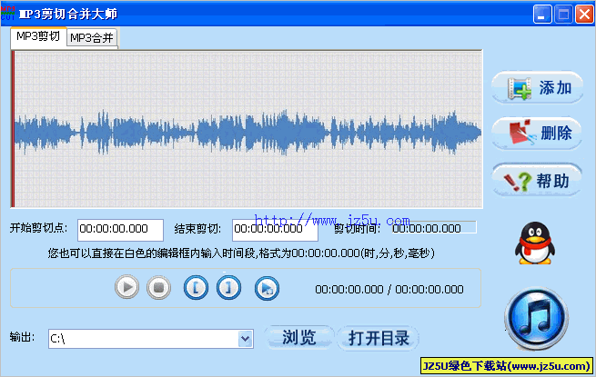Screen dimensions: 596x377
Task: Click the play-and-save selection icon
Action: click(267, 288)
